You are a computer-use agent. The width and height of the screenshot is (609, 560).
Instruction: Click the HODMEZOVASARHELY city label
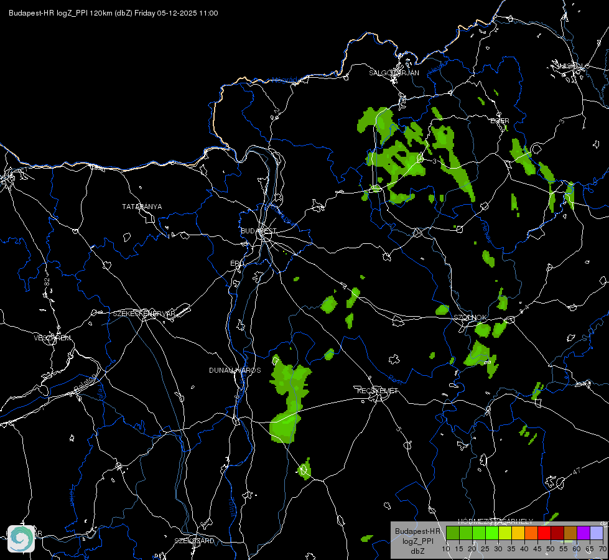[495, 521]
